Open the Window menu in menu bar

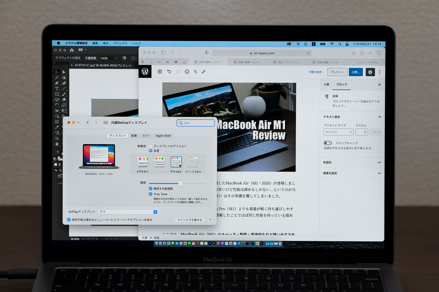pyautogui.click(x=120, y=43)
